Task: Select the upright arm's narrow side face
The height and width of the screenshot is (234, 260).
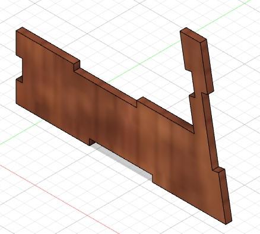Action: point(207,67)
